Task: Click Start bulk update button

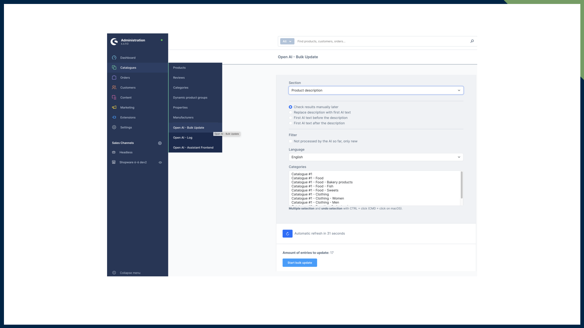Action: point(300,263)
